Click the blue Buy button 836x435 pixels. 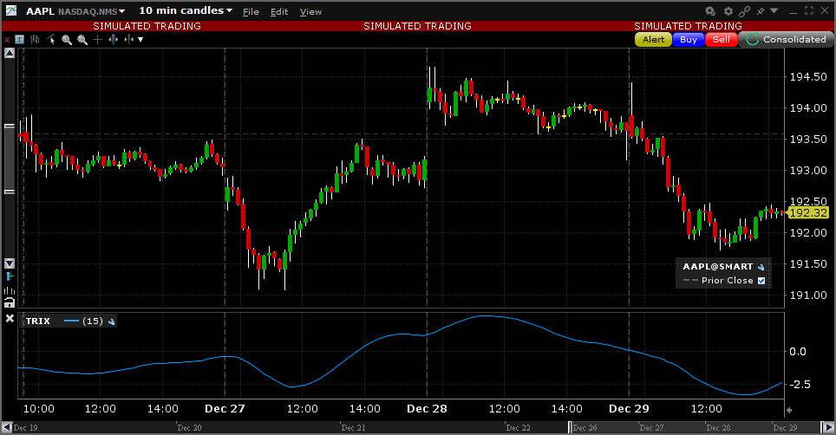point(689,39)
